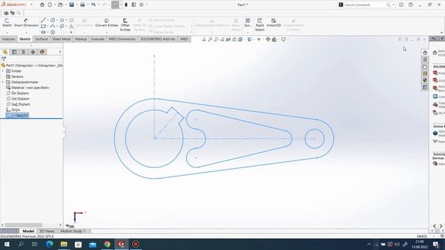Open the dropdown next to the Save icon
The width and height of the screenshot is (445, 250).
coord(76,5)
